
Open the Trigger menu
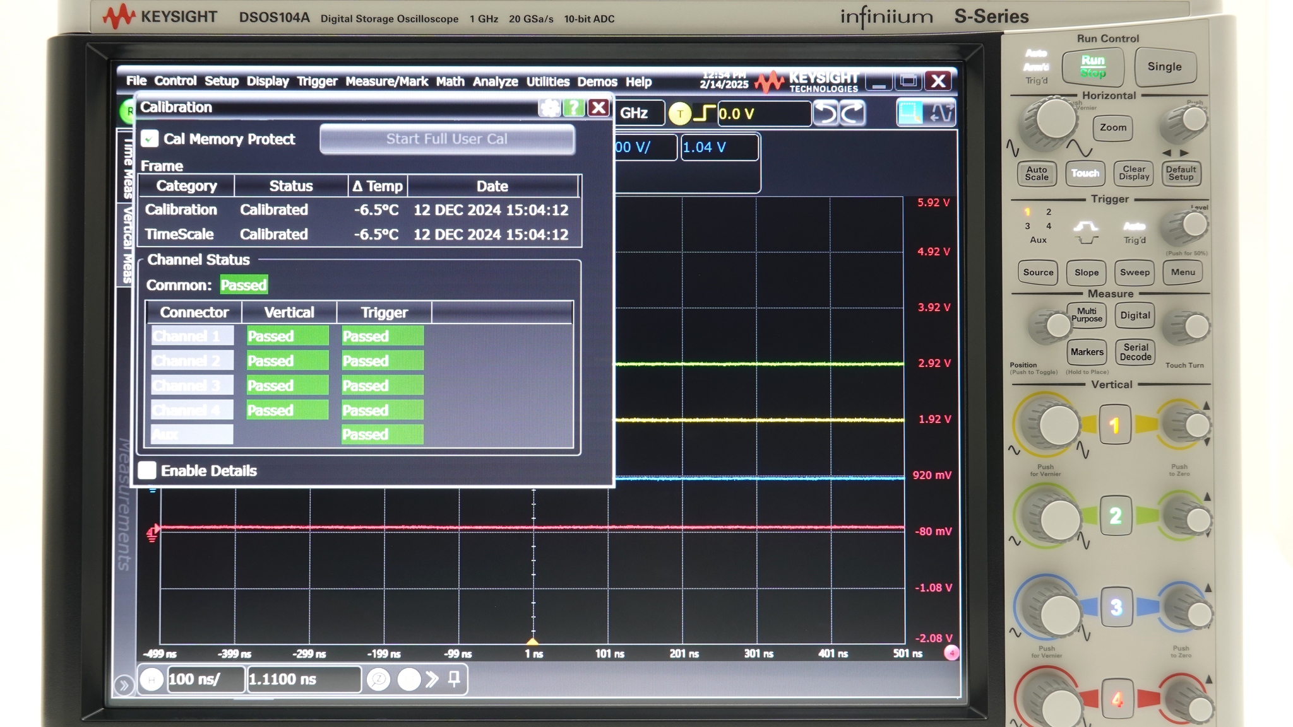point(317,81)
